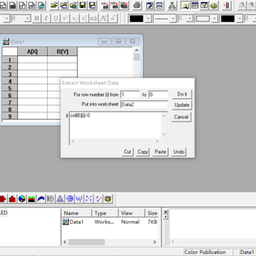Click the condition text box col(B)[i]>0

click(x=115, y=125)
